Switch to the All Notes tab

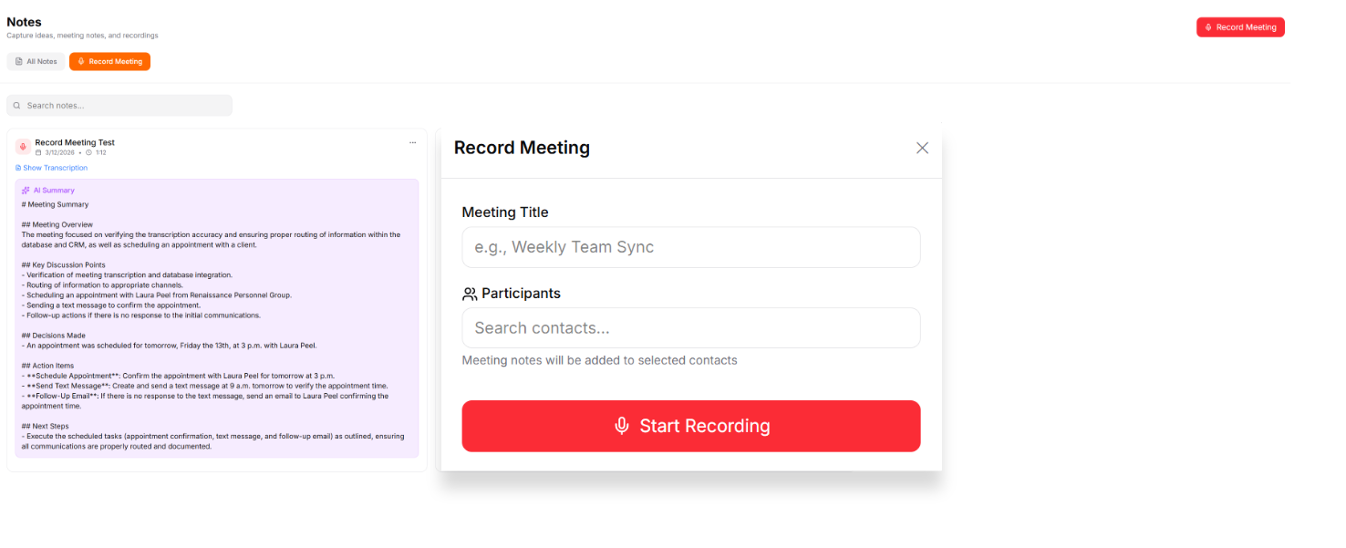(x=36, y=61)
